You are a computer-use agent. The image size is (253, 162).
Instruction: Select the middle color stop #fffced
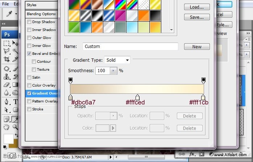click(137, 97)
